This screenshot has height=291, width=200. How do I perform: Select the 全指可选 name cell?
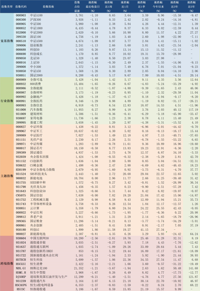click(36, 80)
